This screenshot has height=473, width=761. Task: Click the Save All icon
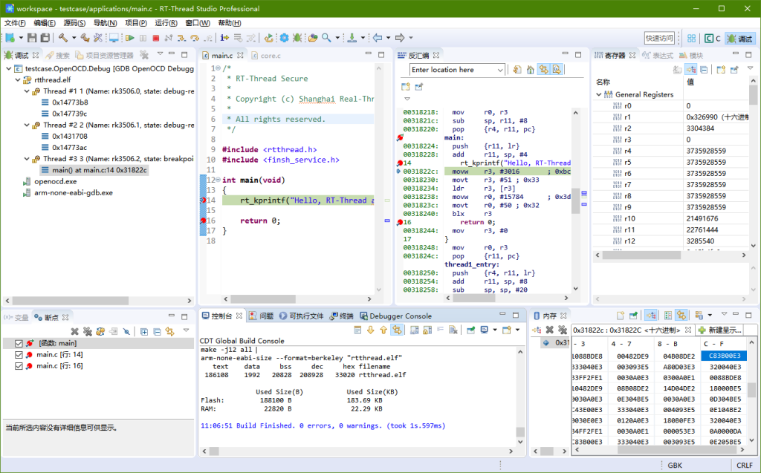[x=46, y=38]
